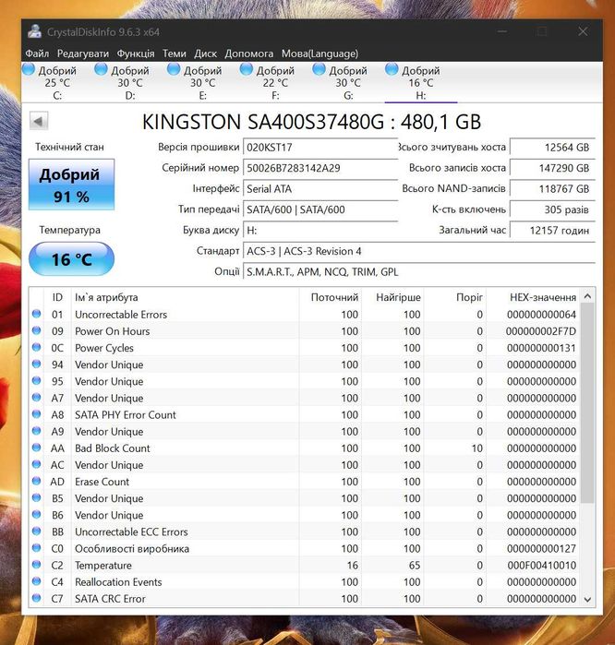Click status dot of SATA PHY Error Count row
Screen dimensions: 615x645
tap(37, 414)
